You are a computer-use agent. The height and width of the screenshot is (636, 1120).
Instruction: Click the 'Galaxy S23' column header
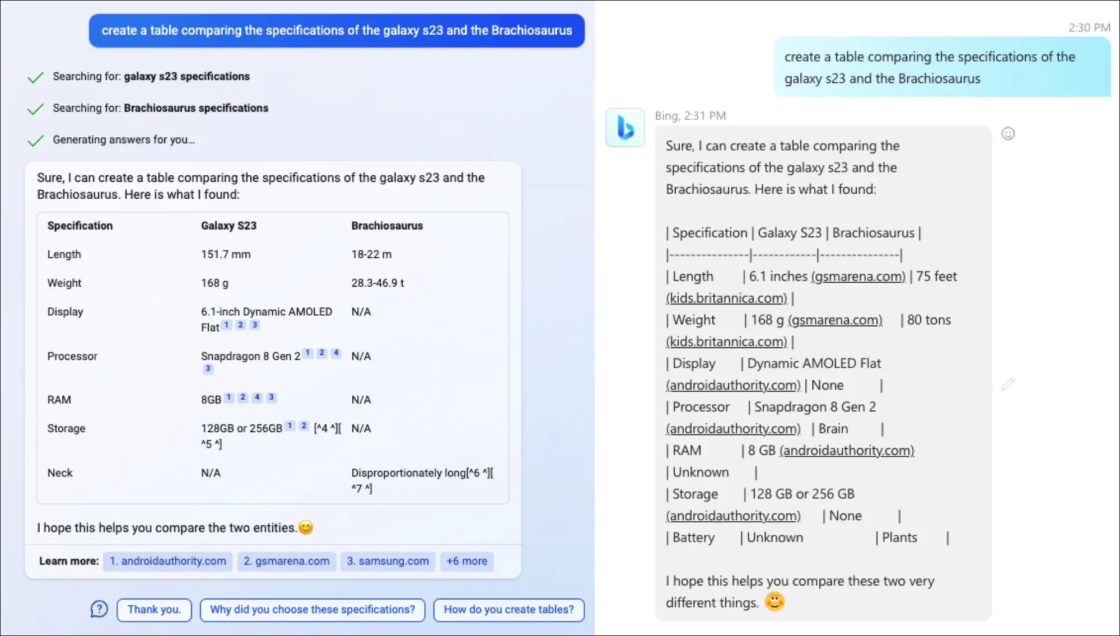coord(228,226)
